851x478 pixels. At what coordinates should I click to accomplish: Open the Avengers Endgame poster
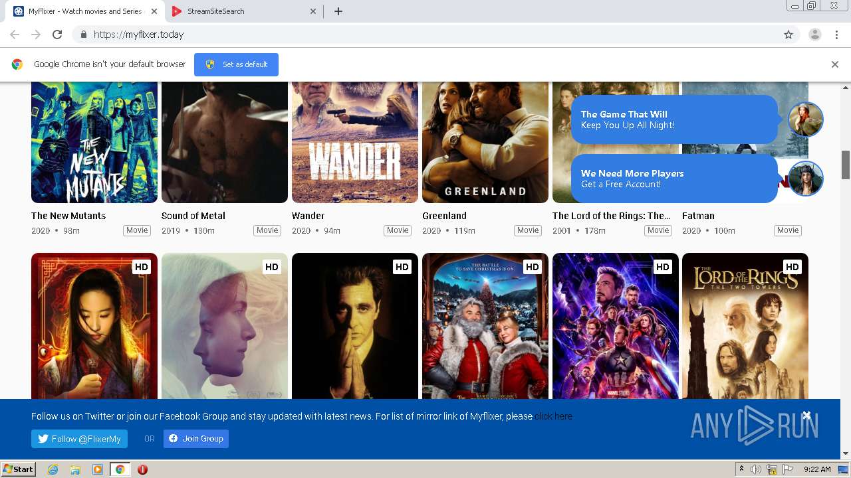(616, 326)
